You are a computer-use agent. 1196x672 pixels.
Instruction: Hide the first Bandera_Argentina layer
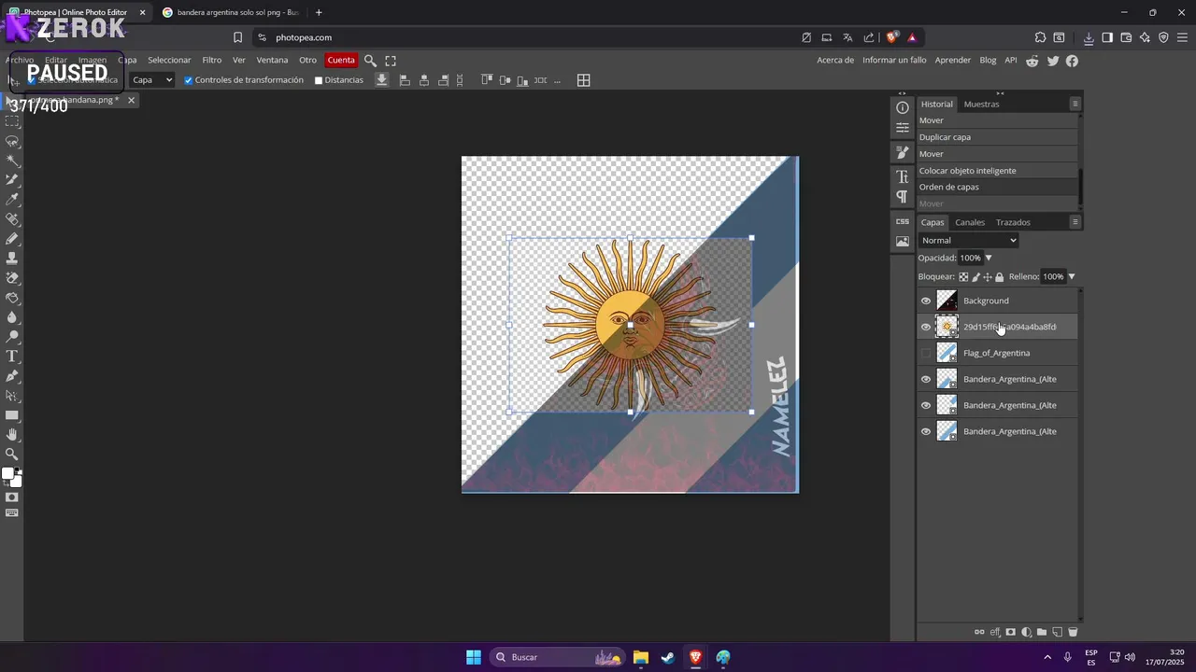click(926, 379)
